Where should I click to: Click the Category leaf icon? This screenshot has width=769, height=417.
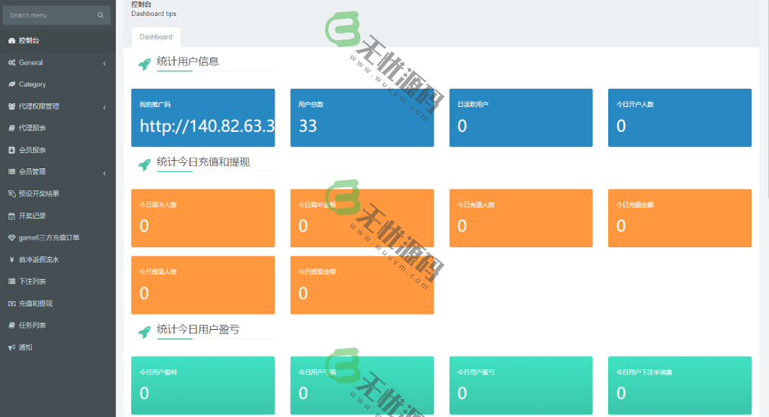pyautogui.click(x=11, y=84)
